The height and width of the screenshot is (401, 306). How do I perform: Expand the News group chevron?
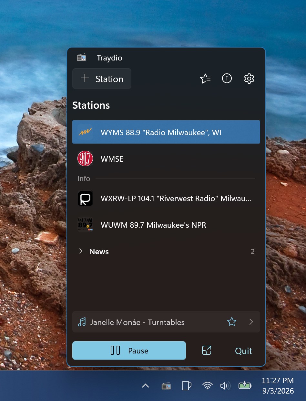[x=81, y=251]
